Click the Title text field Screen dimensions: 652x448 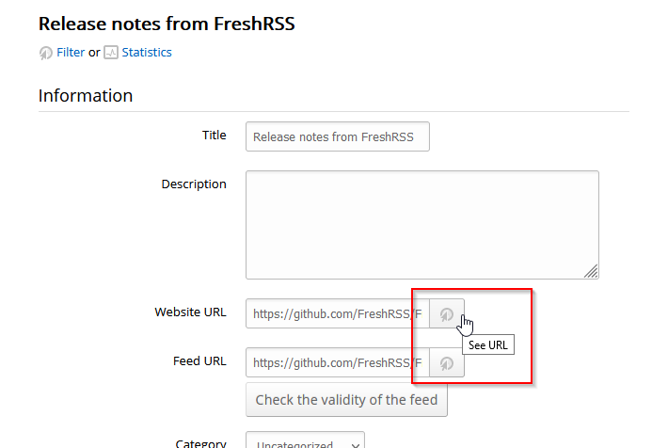click(x=337, y=136)
